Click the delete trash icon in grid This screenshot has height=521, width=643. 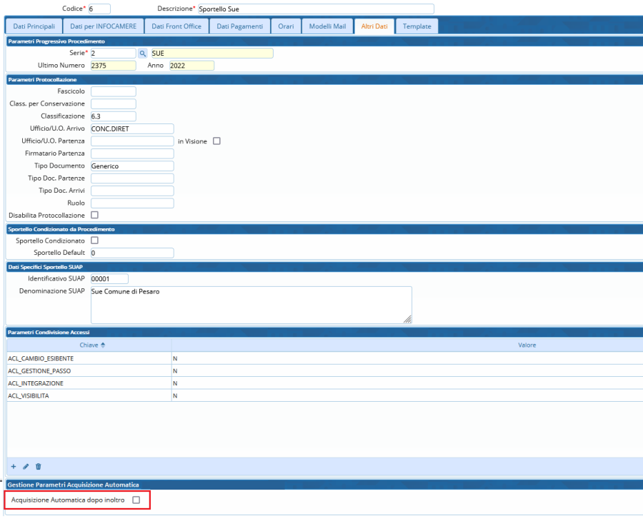[x=39, y=467]
